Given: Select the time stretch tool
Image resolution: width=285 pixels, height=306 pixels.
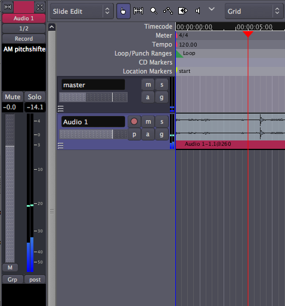Looking at the screenshot, I should pos(182,11).
